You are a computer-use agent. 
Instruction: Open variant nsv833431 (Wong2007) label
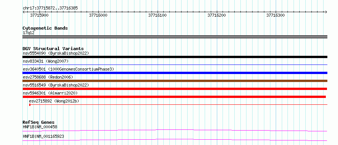point(46,61)
